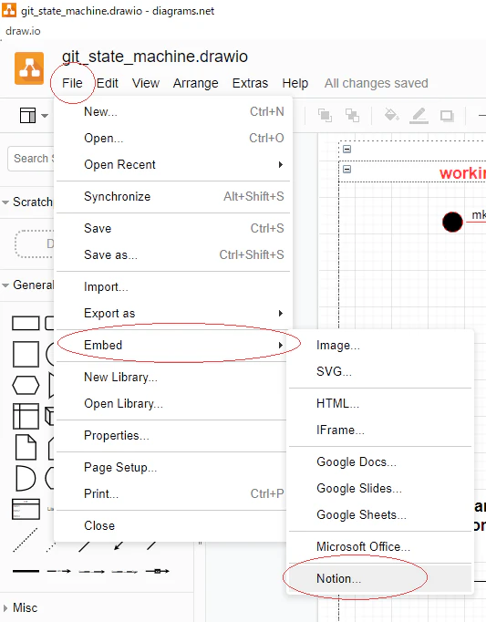Select the D-shaped delay shape
The height and width of the screenshot is (622, 486).
click(26, 478)
